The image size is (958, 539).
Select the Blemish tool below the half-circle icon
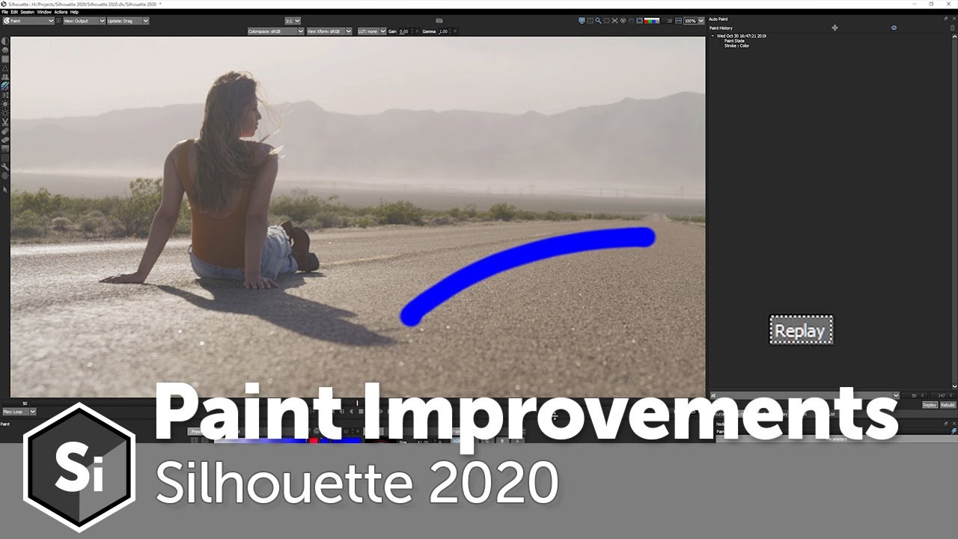pyautogui.click(x=5, y=50)
